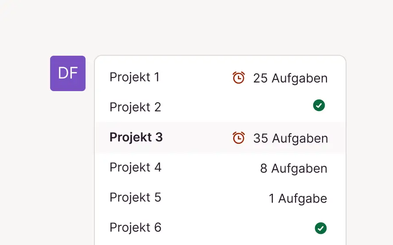393x245 pixels.
Task: Click the bold Projekt 3 title
Action: pyautogui.click(x=136, y=138)
